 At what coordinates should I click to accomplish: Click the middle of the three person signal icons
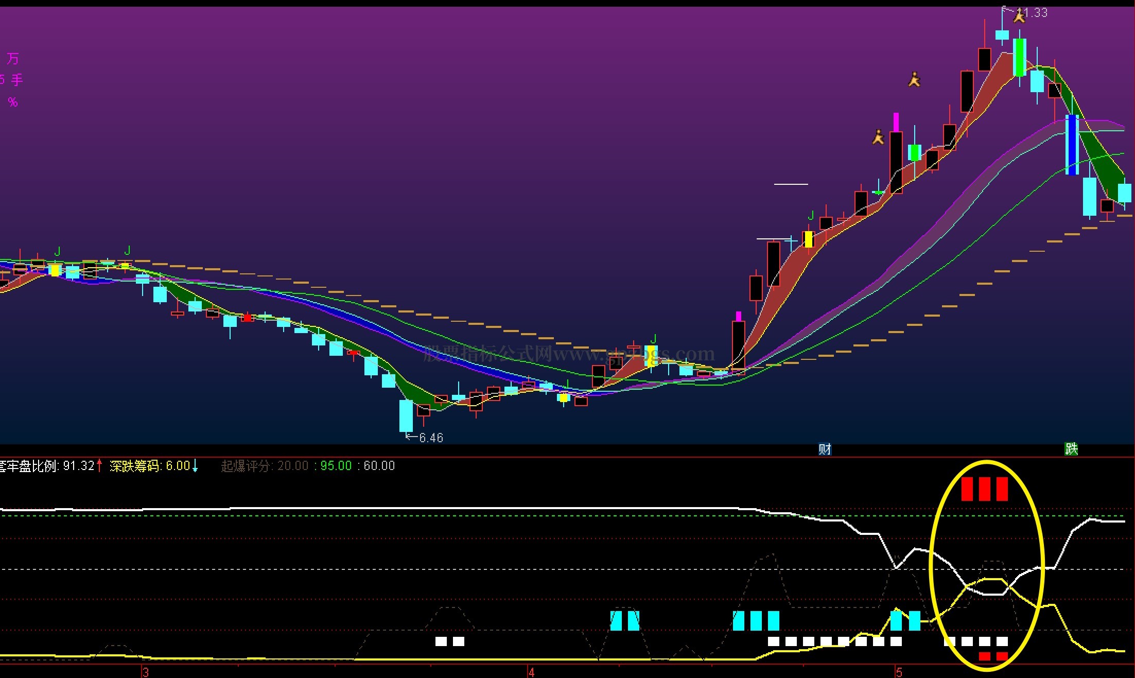914,79
